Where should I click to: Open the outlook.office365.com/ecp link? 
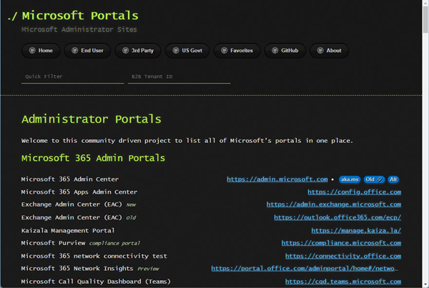[337, 218]
